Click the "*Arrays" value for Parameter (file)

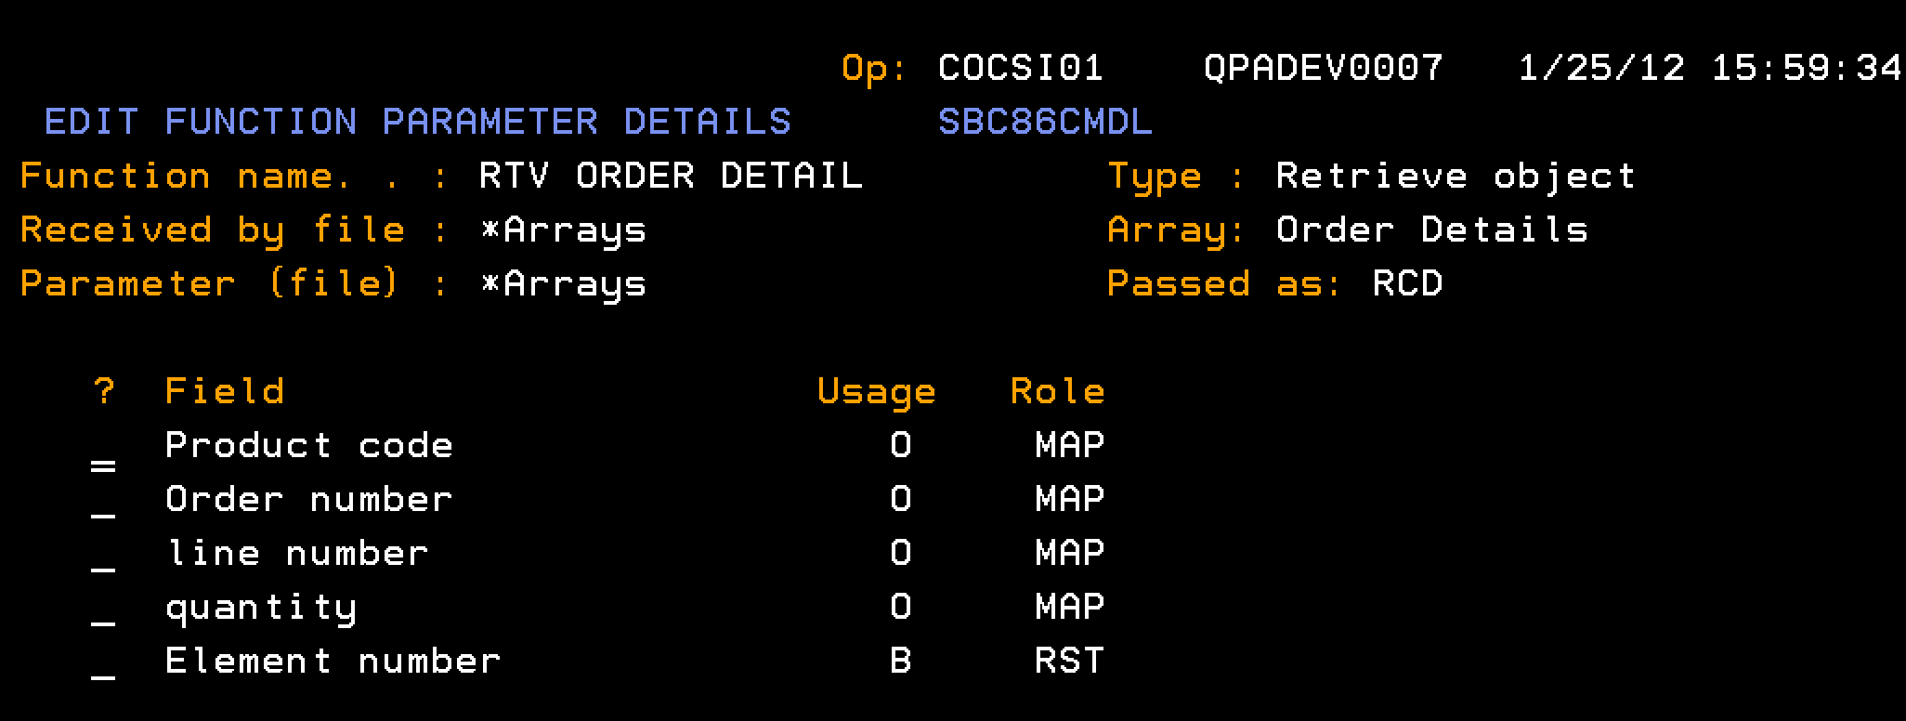563,286
